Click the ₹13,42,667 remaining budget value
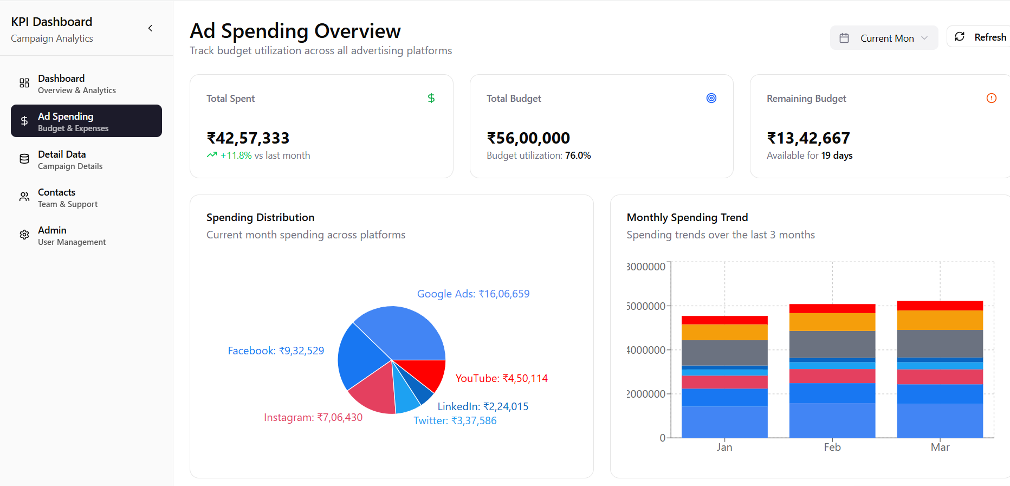Screen dimensions: 1010x486 pyautogui.click(x=808, y=138)
